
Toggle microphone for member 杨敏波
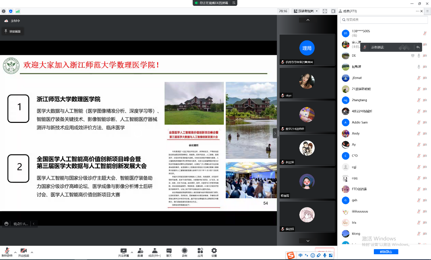[x=419, y=67]
